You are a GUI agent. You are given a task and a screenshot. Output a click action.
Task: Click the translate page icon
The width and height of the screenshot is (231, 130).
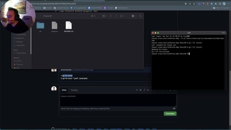[186, 4]
